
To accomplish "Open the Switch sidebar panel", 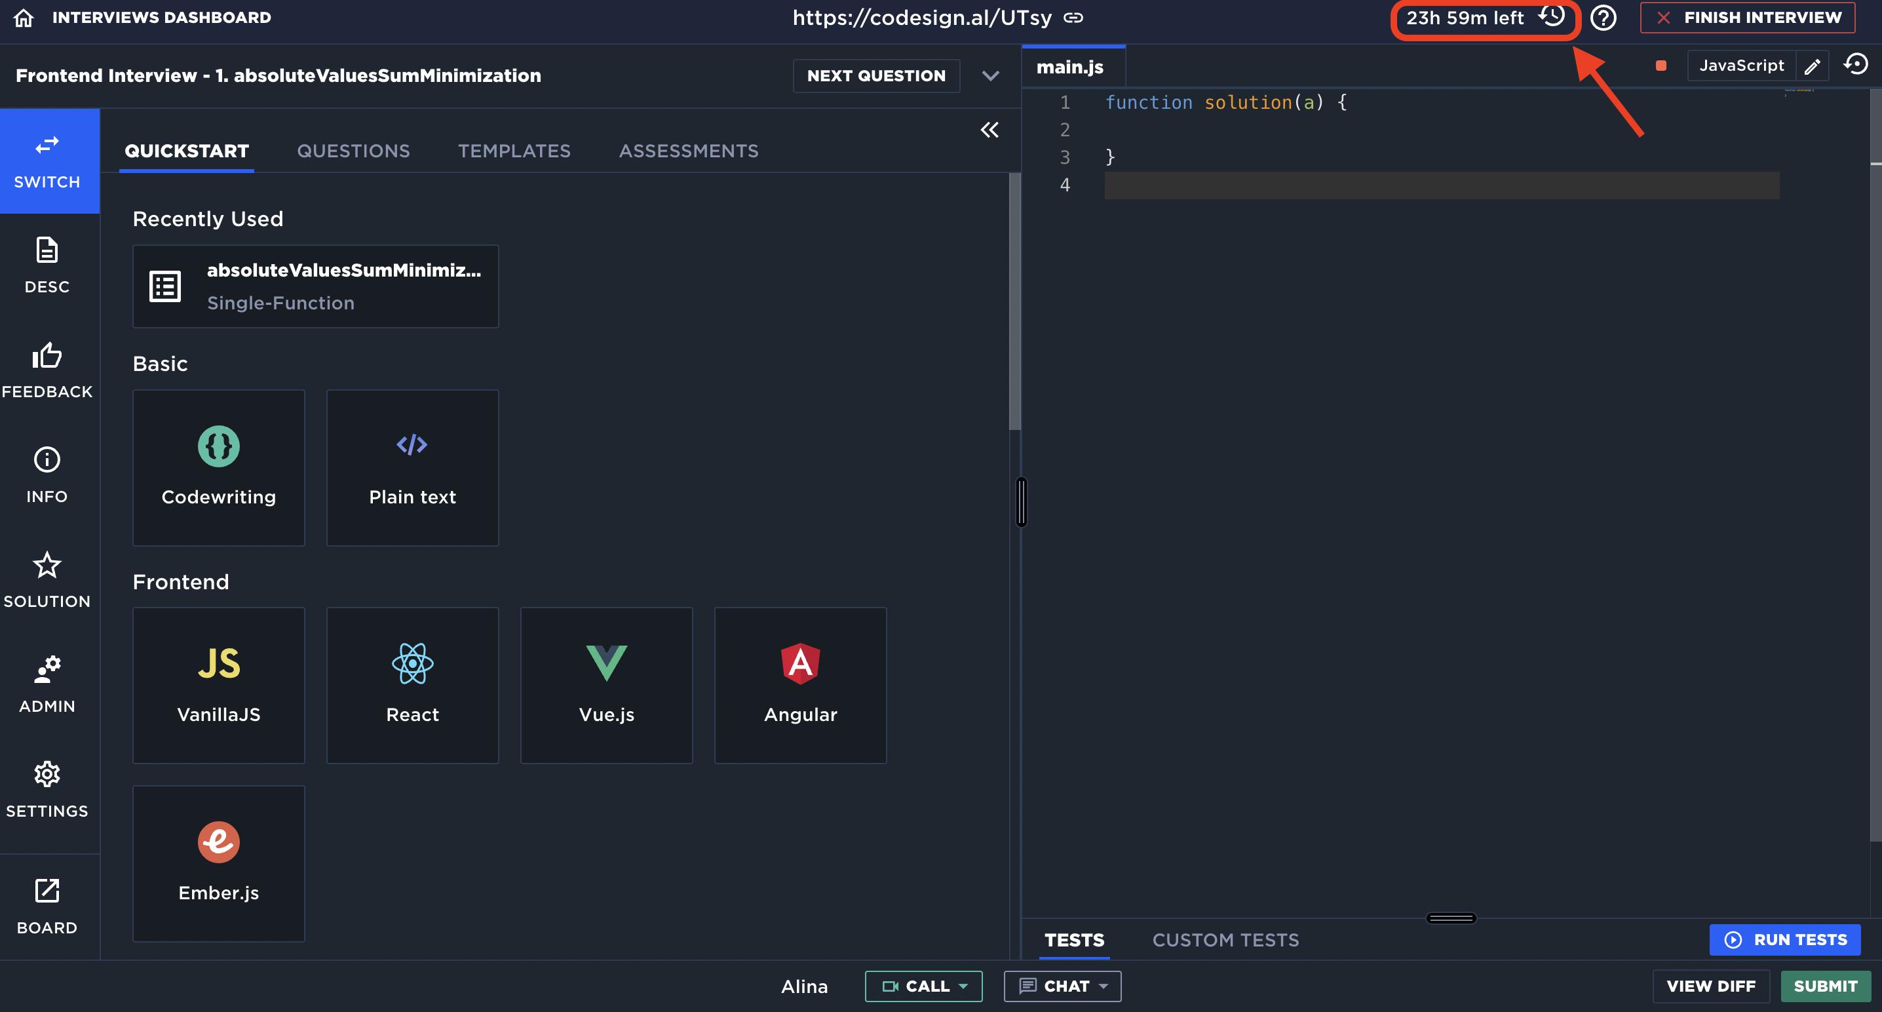I will 47,161.
